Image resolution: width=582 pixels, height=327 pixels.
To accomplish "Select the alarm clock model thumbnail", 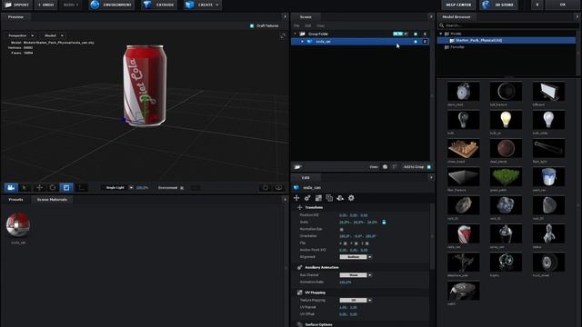I will click(463, 91).
